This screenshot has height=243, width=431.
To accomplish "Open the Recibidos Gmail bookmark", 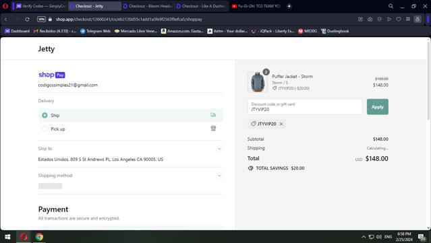I will (x=55, y=31).
